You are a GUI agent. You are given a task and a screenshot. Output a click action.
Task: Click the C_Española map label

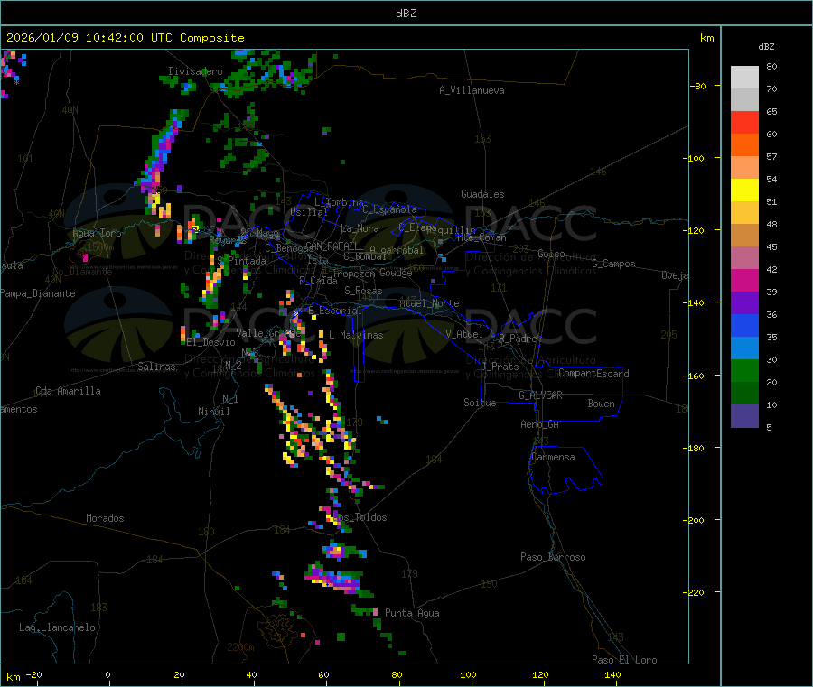[390, 209]
